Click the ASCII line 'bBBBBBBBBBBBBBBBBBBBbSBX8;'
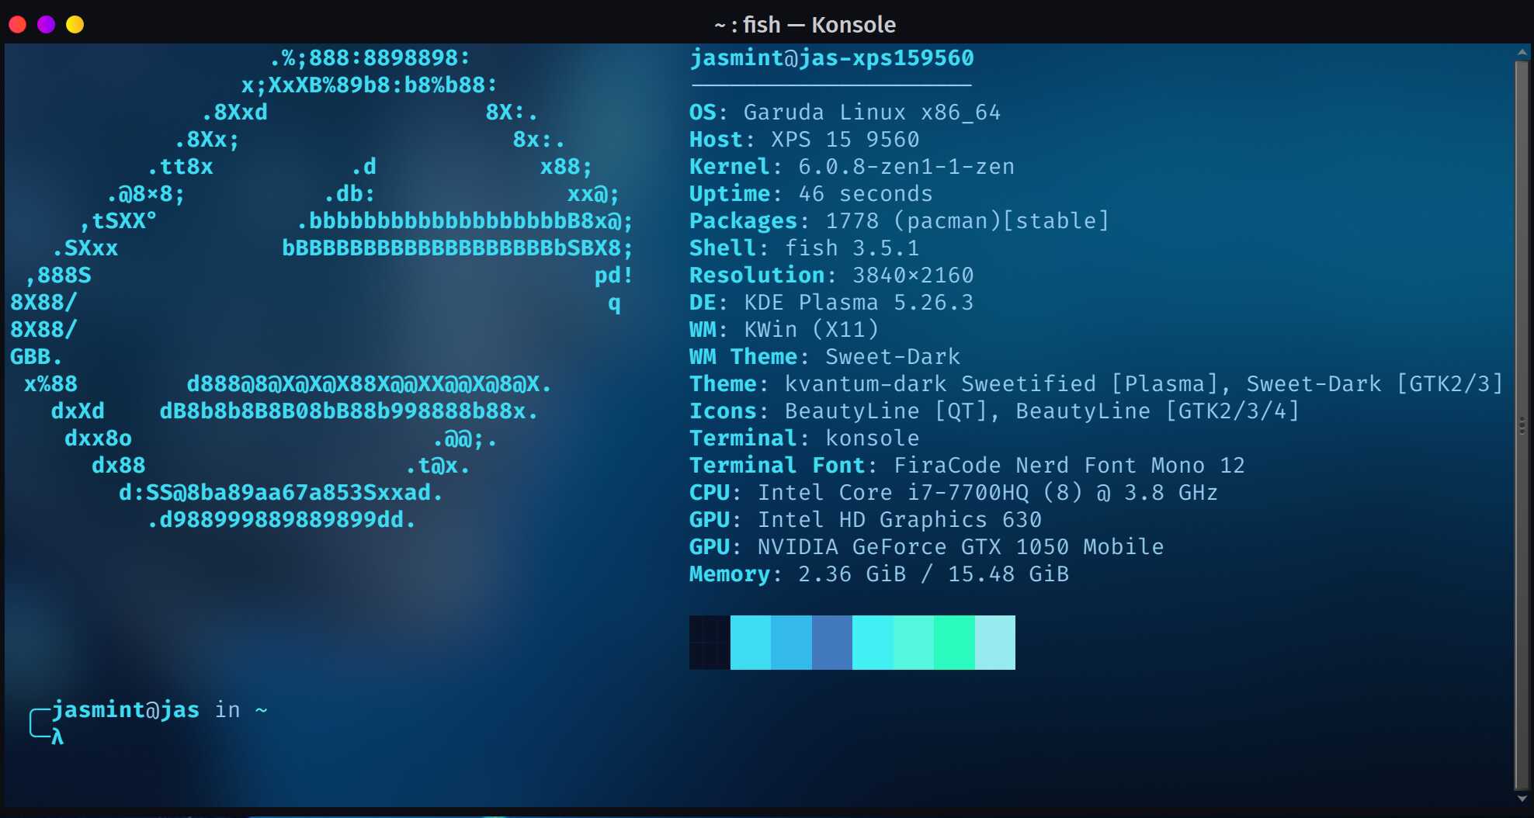 [x=457, y=248]
